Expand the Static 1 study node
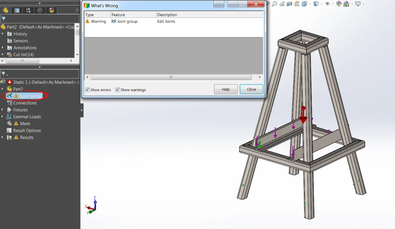The image size is (395, 229). [x=2, y=82]
